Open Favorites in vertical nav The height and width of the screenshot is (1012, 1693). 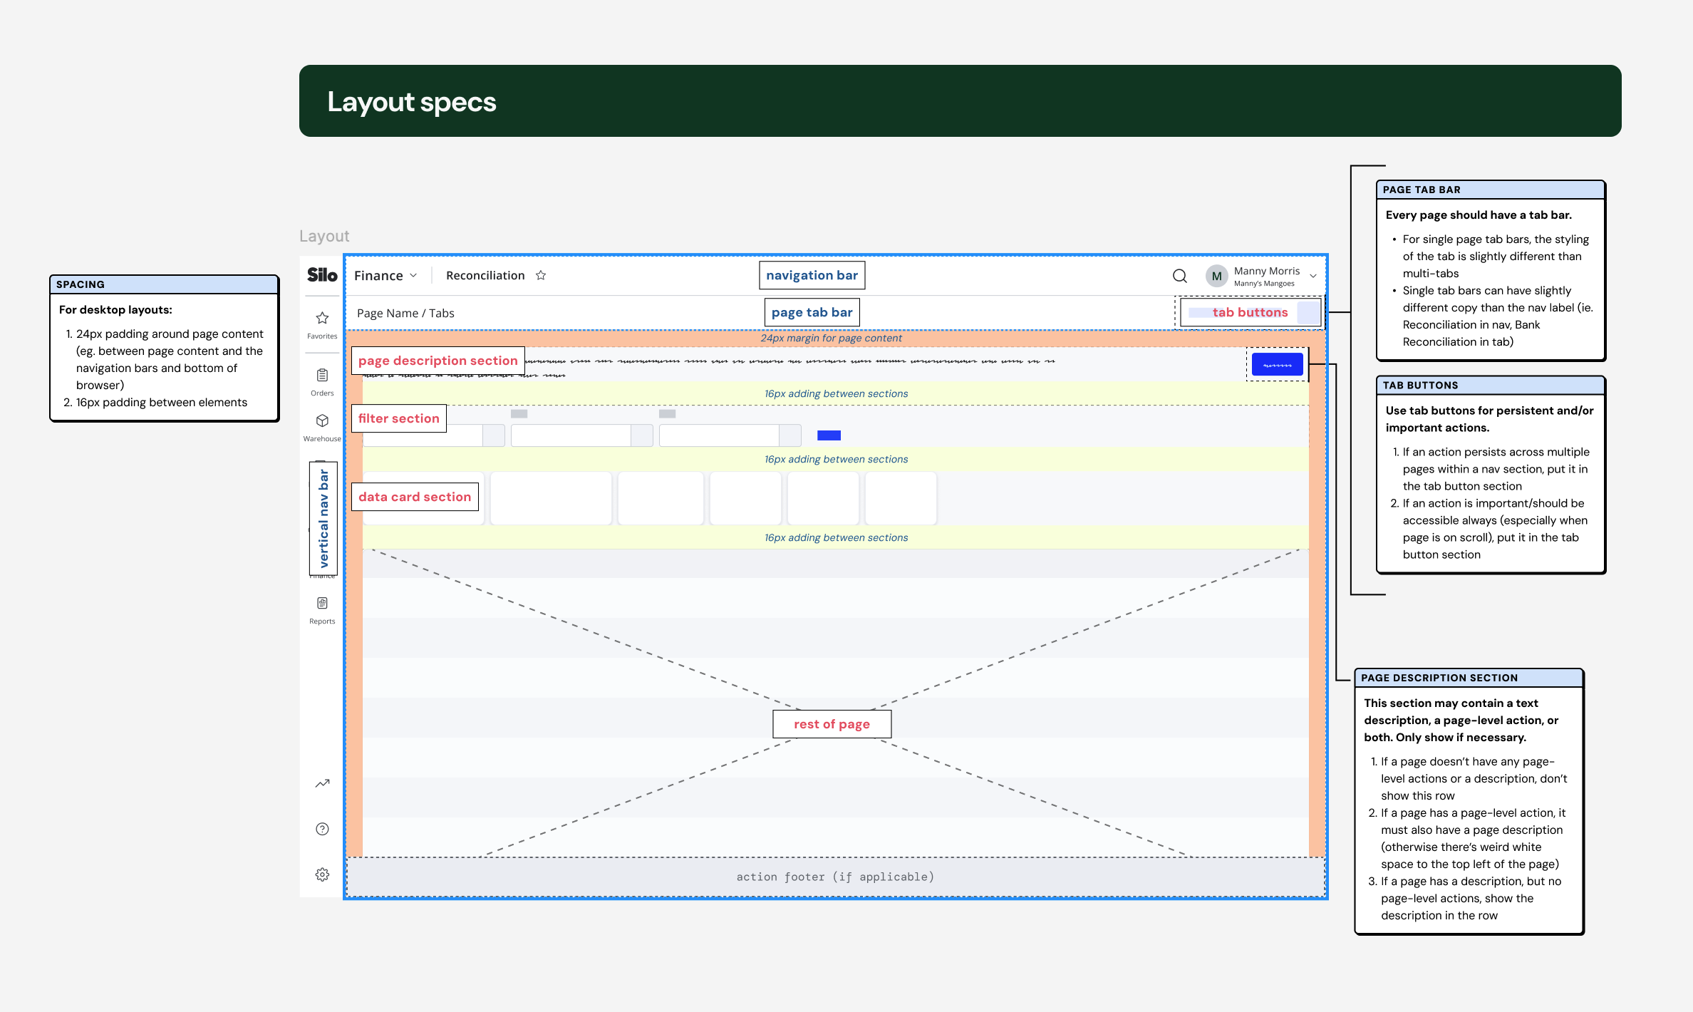[x=322, y=319]
